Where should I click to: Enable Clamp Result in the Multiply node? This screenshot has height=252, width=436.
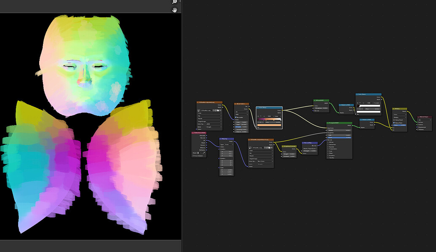(x=394, y=120)
